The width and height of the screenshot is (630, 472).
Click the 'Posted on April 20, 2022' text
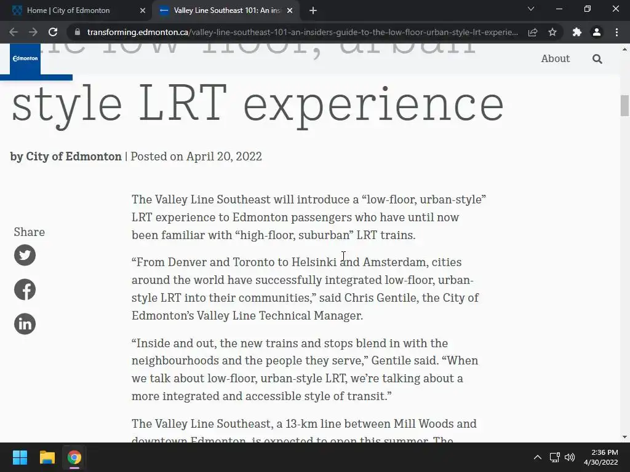click(x=196, y=157)
